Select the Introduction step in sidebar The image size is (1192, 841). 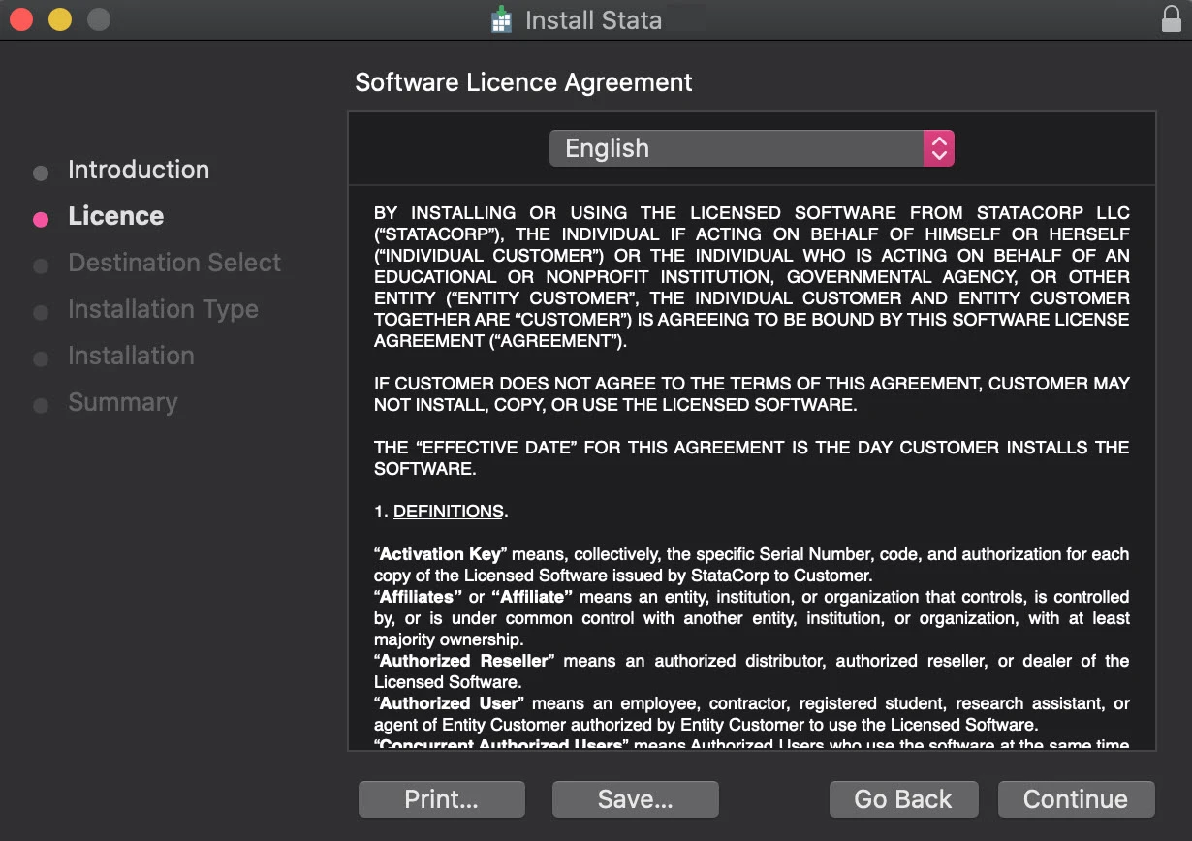pyautogui.click(x=138, y=170)
